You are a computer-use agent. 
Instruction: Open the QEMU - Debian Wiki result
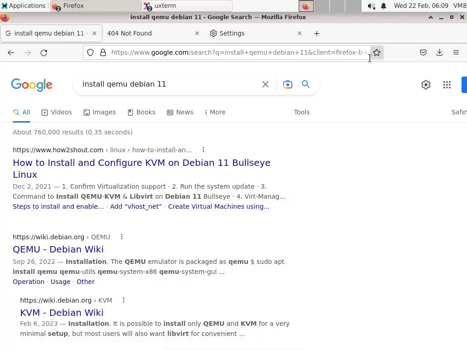58,249
